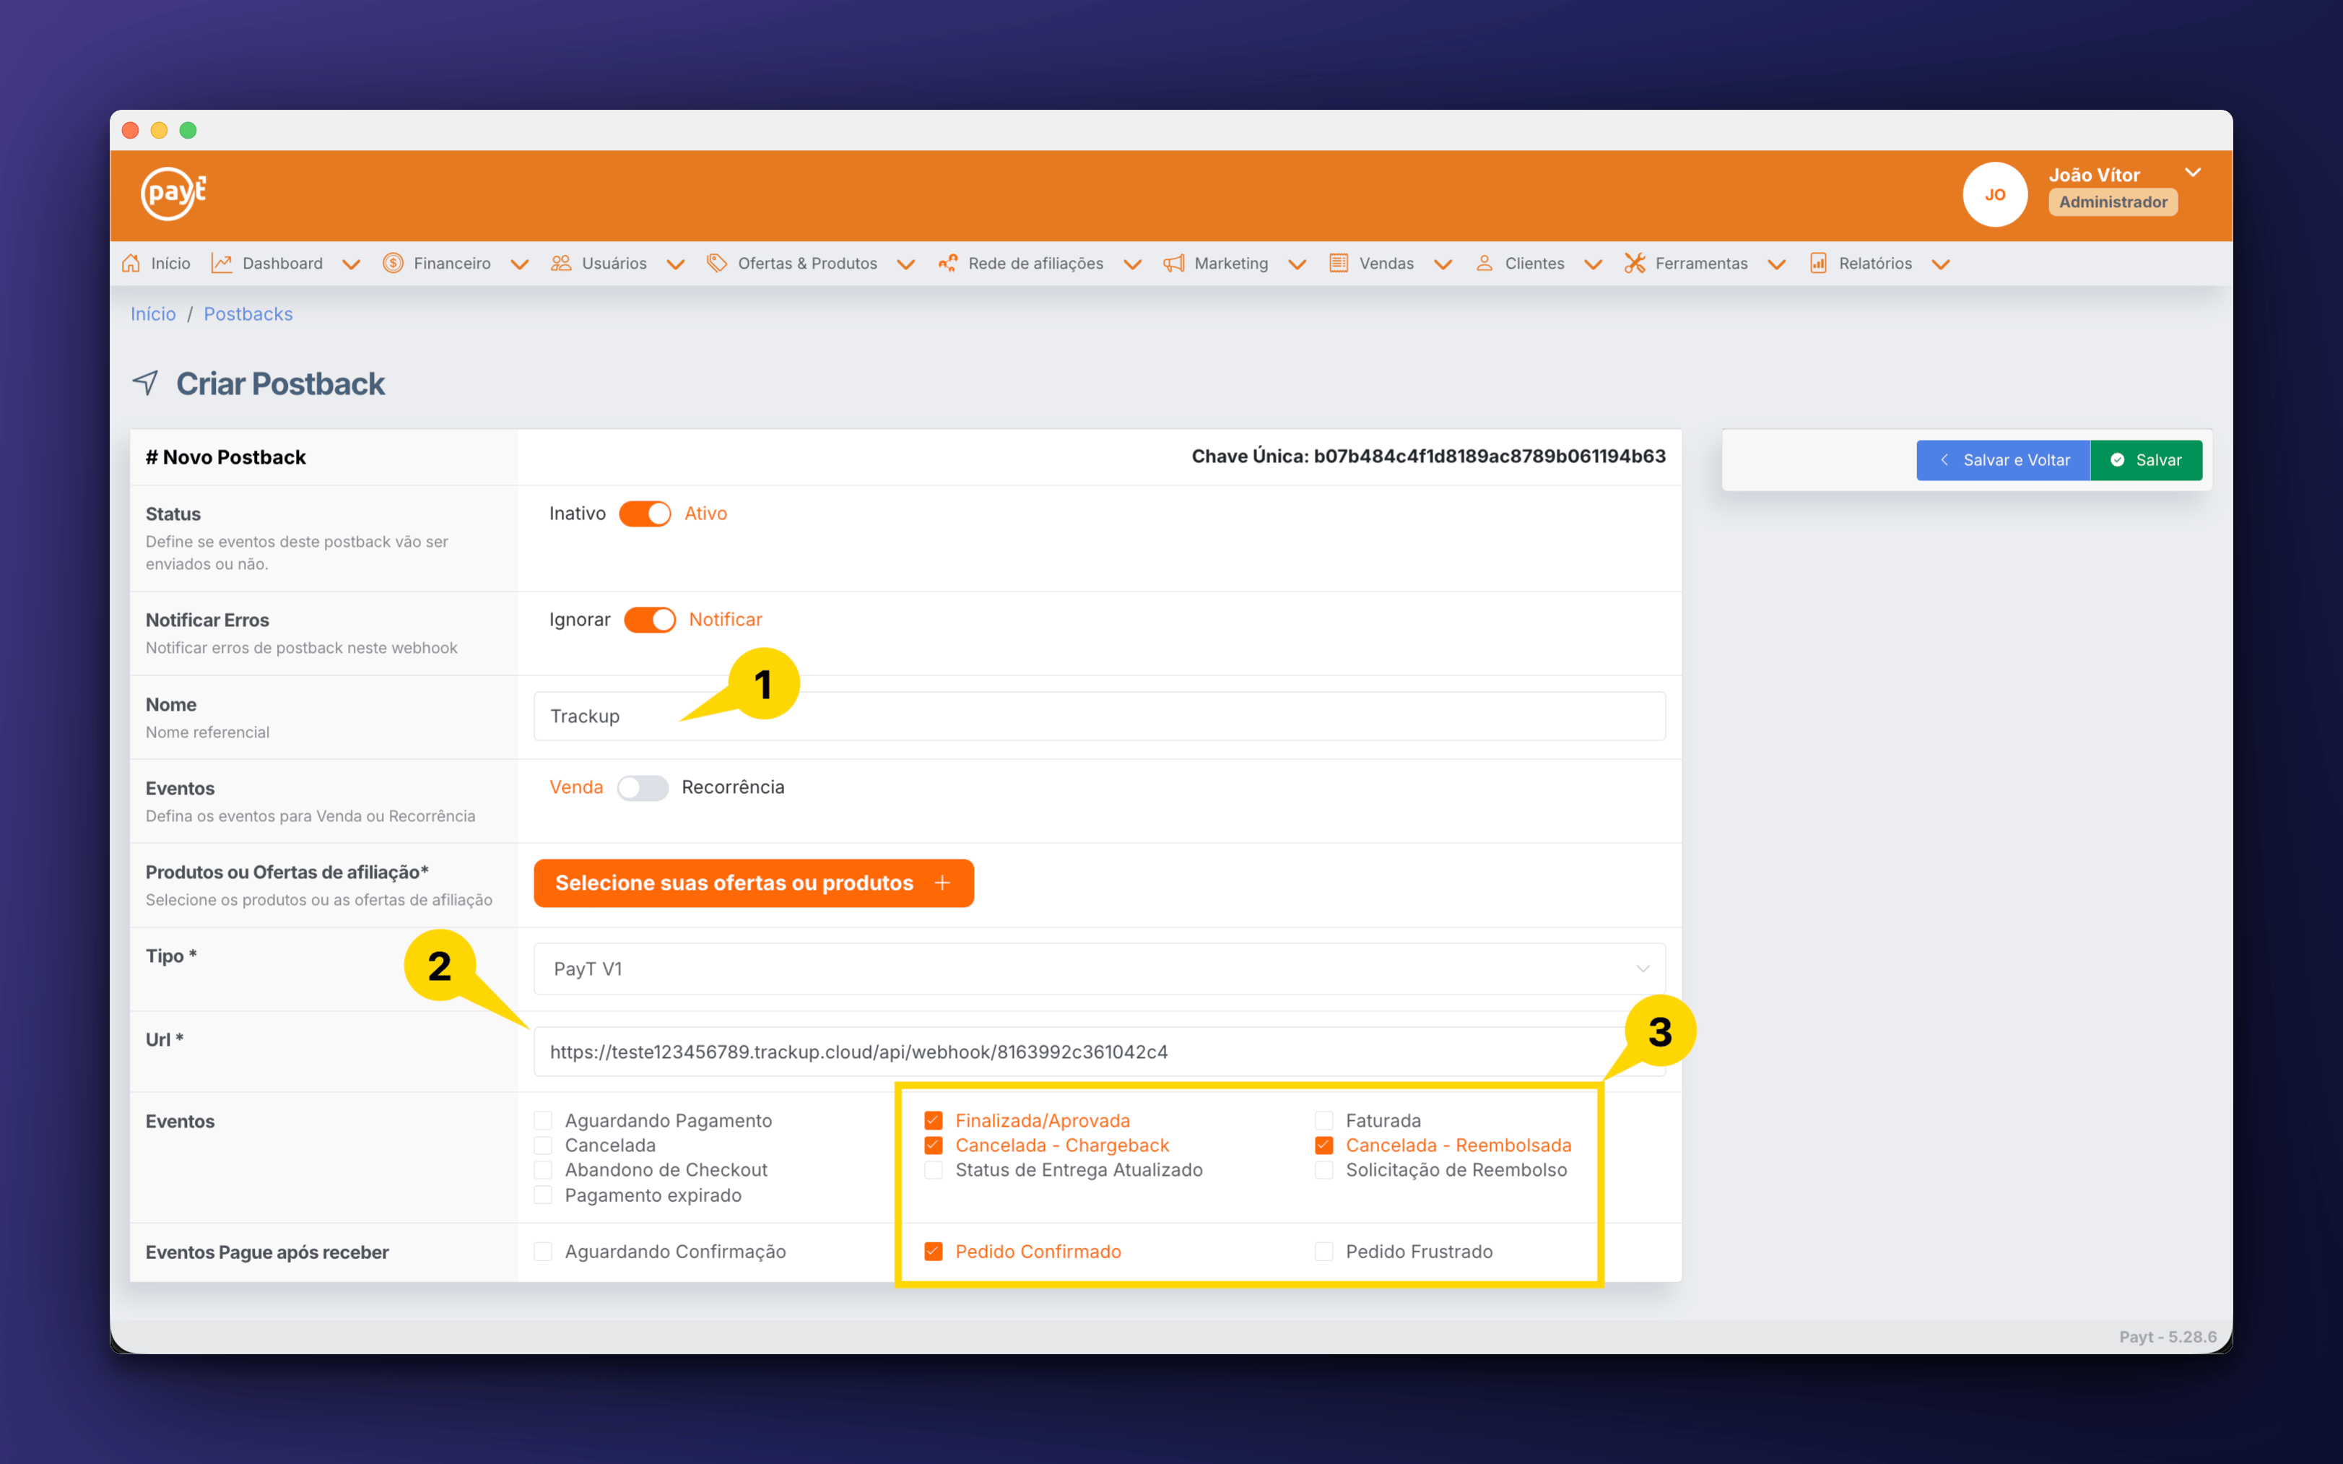Toggle the Notificar Erros switch
2343x1464 pixels.
coord(651,620)
